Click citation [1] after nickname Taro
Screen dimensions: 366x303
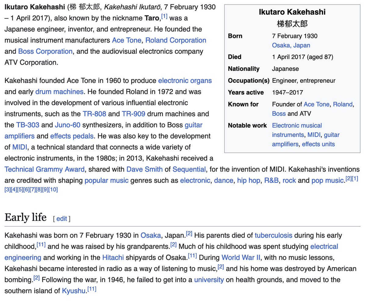click(x=164, y=16)
